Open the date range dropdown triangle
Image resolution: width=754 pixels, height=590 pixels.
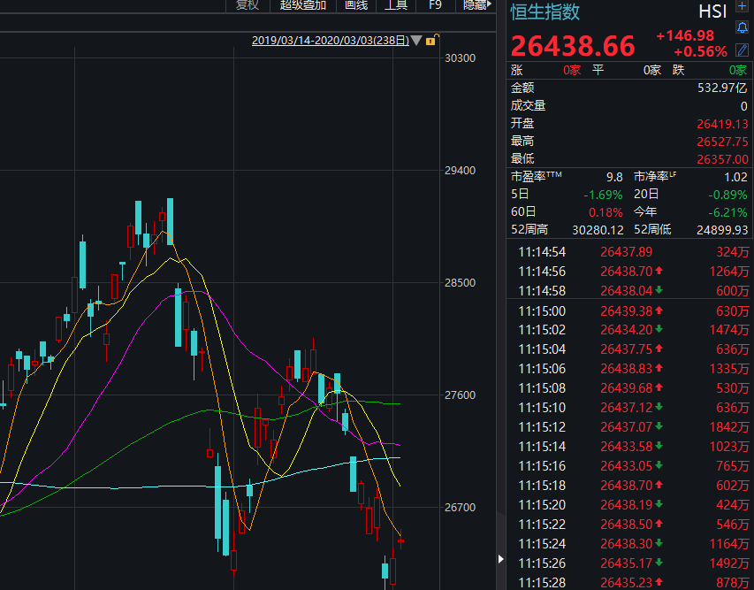pos(416,41)
